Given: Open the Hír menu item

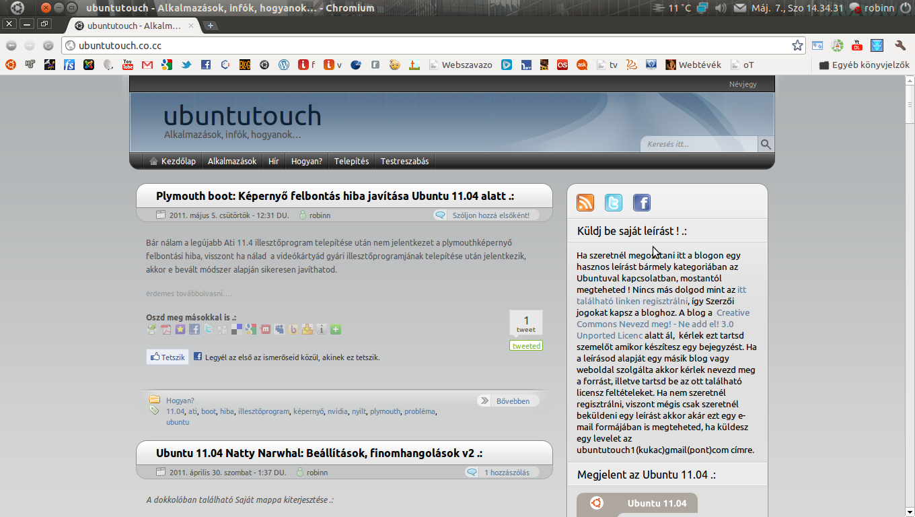Looking at the screenshot, I should [274, 161].
